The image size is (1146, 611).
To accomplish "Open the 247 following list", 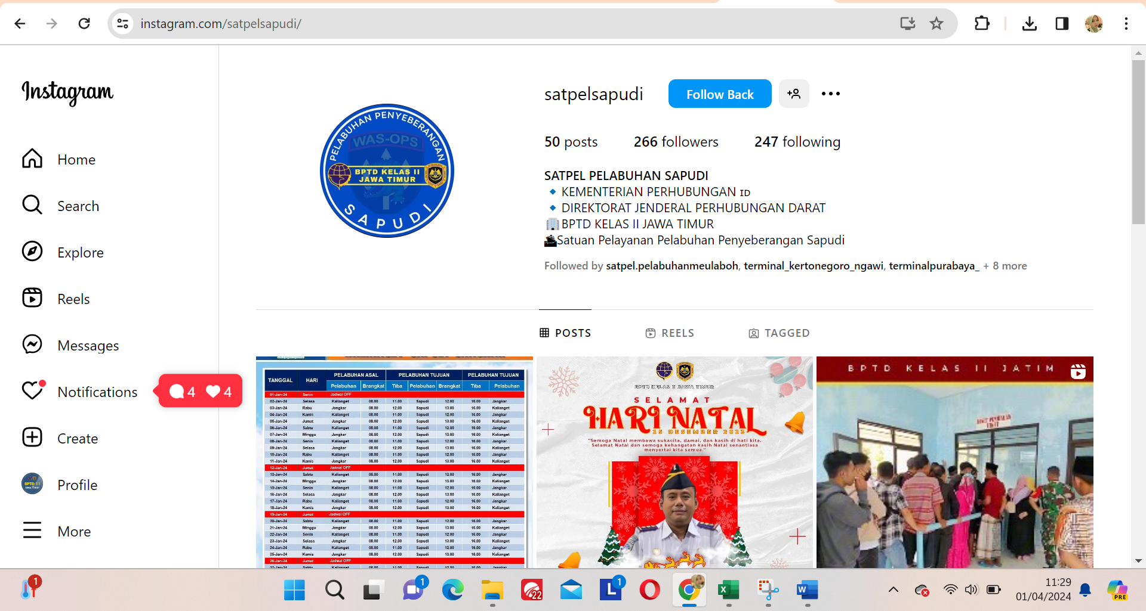I will click(797, 142).
